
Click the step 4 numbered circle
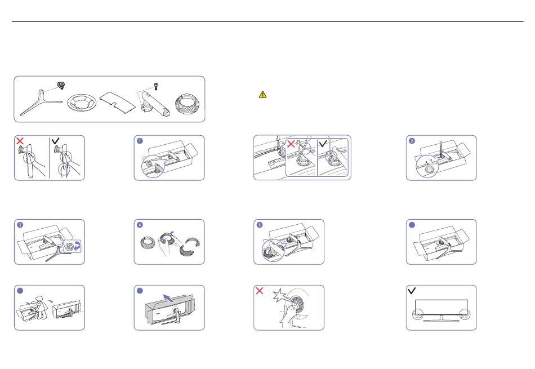click(x=140, y=225)
